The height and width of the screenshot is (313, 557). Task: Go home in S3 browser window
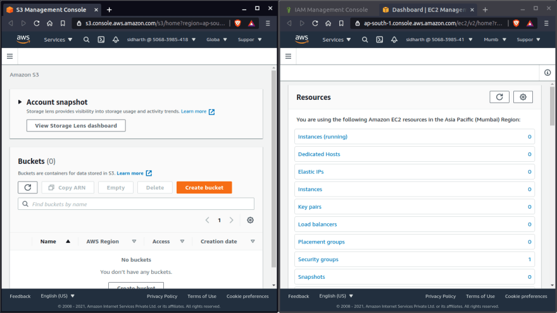pyautogui.click(x=50, y=23)
